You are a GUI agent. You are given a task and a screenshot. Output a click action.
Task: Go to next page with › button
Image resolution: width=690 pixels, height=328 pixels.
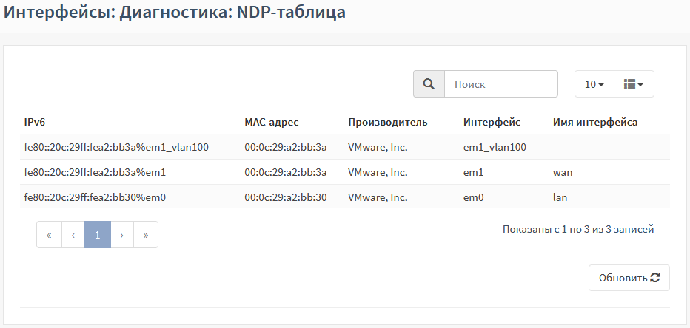[x=121, y=235]
